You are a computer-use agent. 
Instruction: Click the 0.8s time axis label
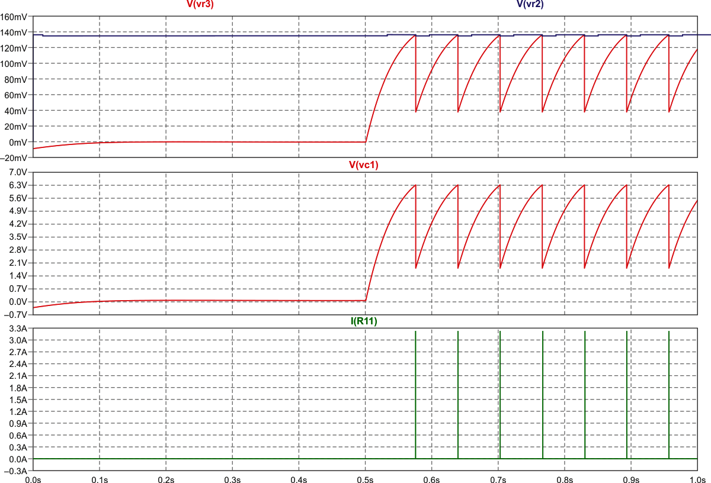tap(565, 479)
